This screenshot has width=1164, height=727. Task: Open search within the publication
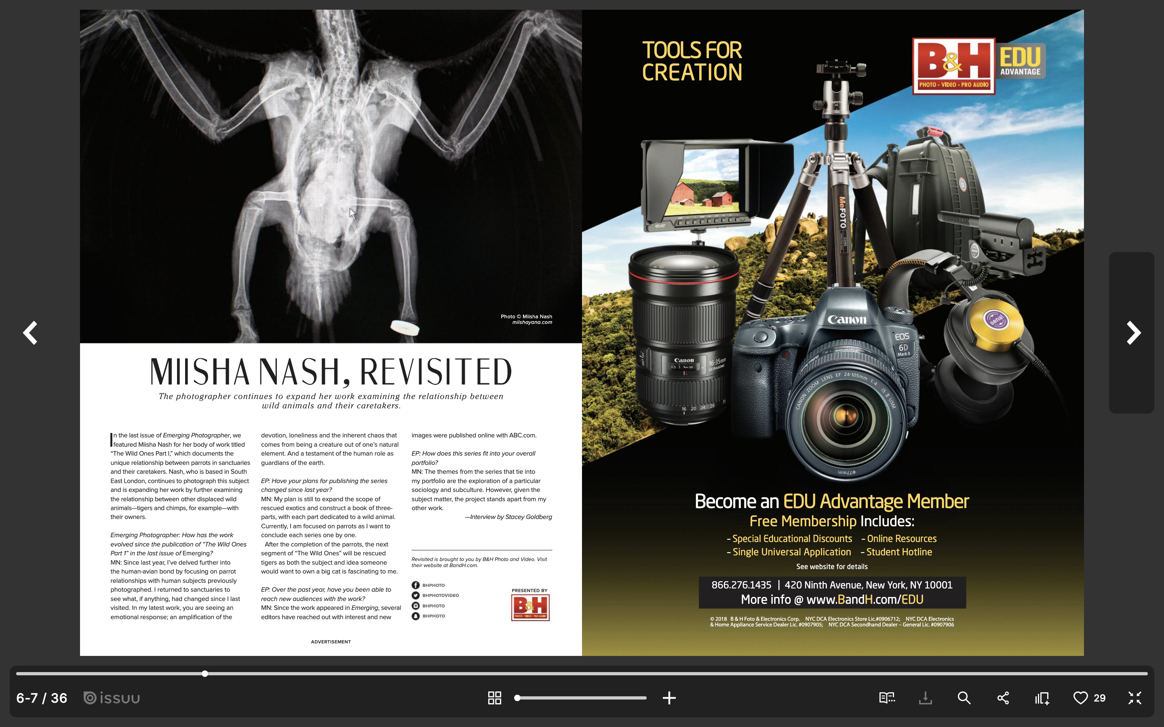tap(964, 698)
